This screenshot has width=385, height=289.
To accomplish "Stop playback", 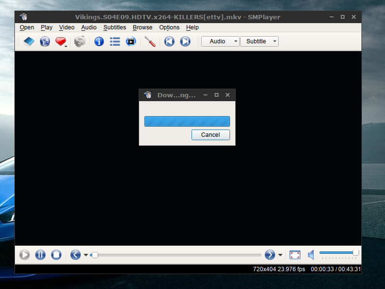I will tap(56, 255).
